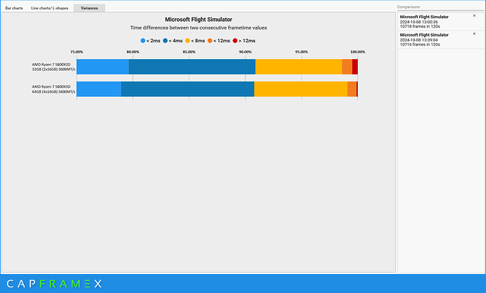Toggle the < 8ms legend entry

coord(195,41)
